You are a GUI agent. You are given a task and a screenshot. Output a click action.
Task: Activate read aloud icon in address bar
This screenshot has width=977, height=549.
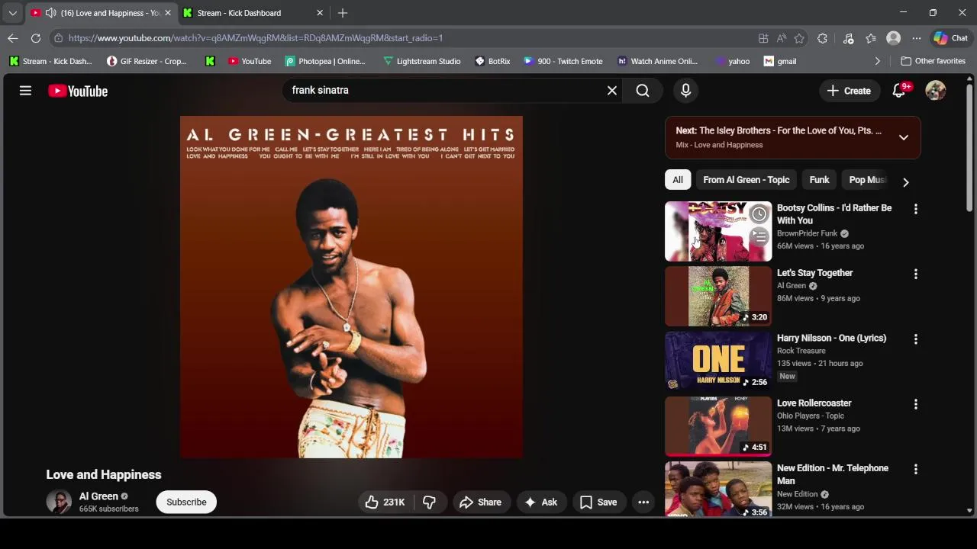(782, 38)
